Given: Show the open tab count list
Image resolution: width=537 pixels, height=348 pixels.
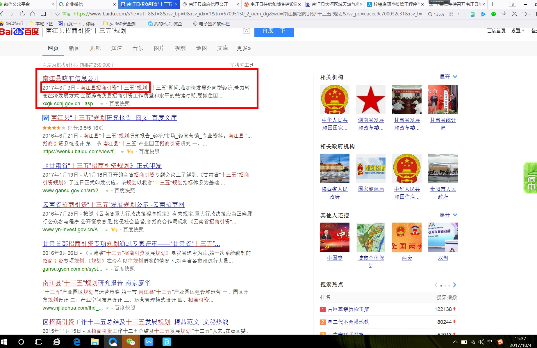Looking at the screenshot, I should [513, 4].
